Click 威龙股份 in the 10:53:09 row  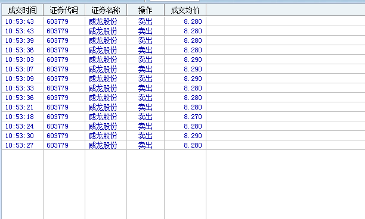point(103,79)
